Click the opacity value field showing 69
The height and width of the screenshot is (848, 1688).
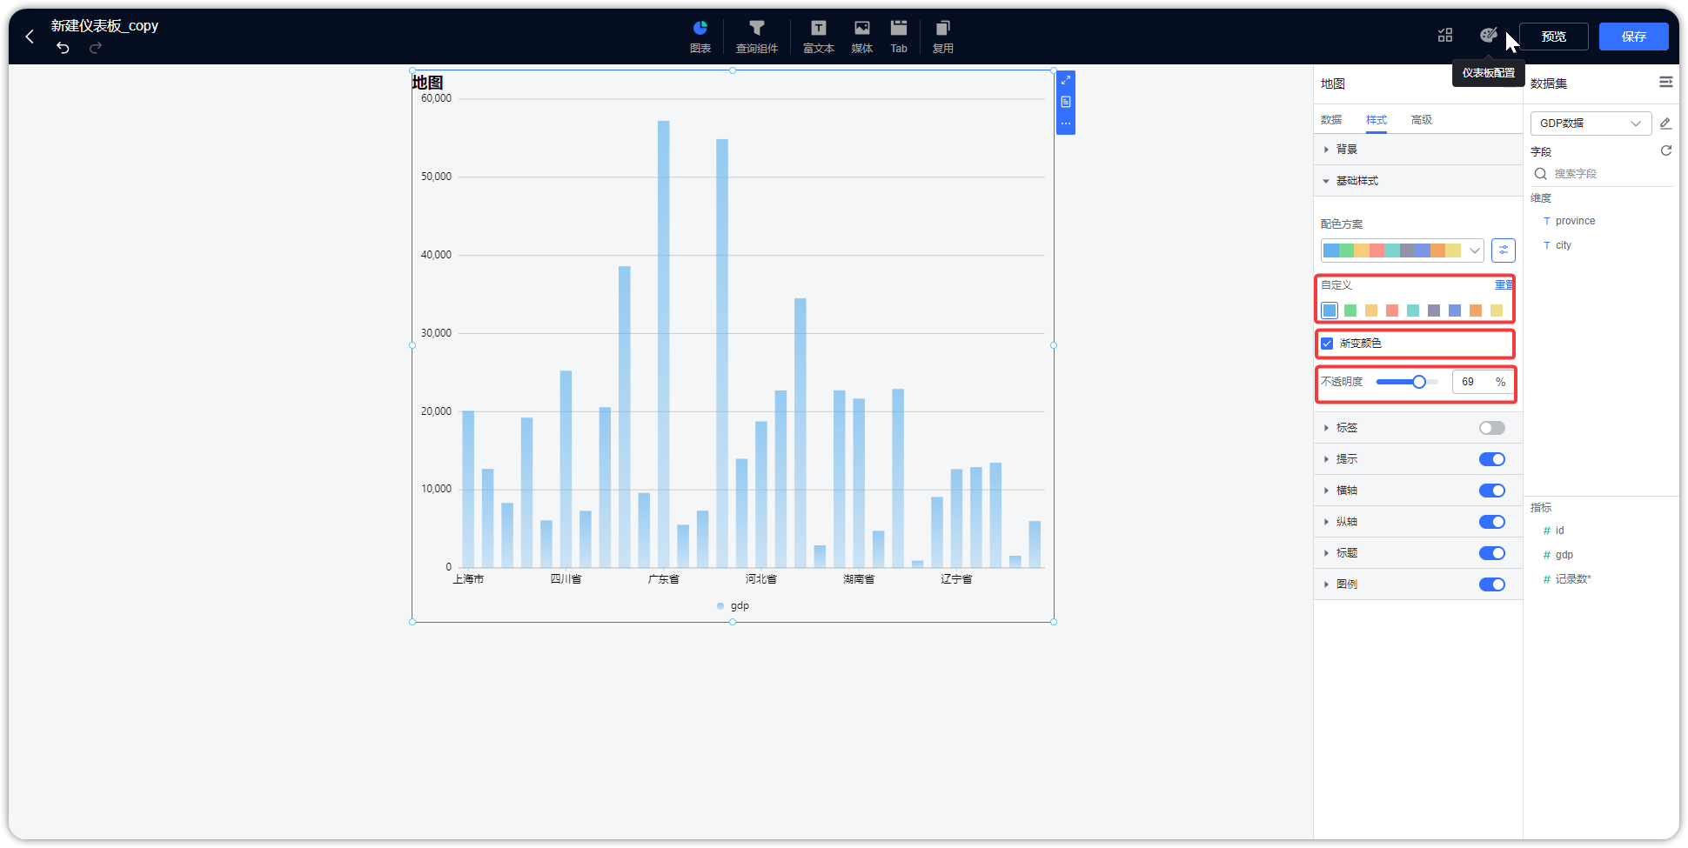click(1472, 382)
